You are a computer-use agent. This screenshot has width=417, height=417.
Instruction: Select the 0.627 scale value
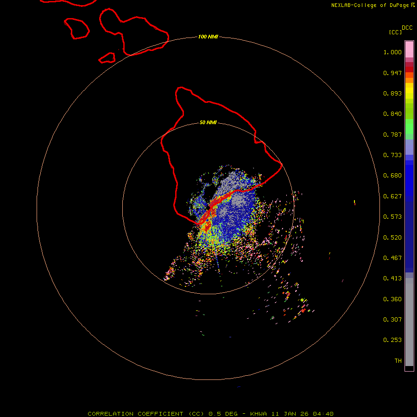pos(392,196)
